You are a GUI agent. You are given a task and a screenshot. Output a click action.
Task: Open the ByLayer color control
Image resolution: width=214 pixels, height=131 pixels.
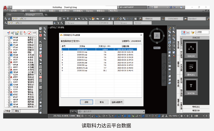(76, 23)
